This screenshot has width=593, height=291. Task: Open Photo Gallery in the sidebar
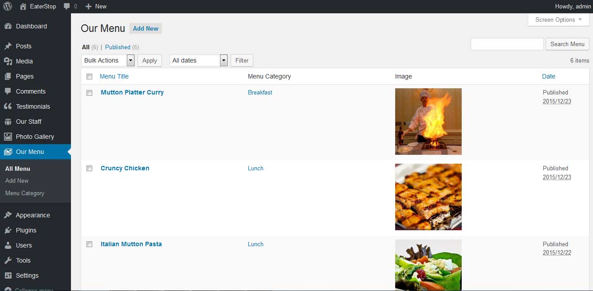pos(35,137)
